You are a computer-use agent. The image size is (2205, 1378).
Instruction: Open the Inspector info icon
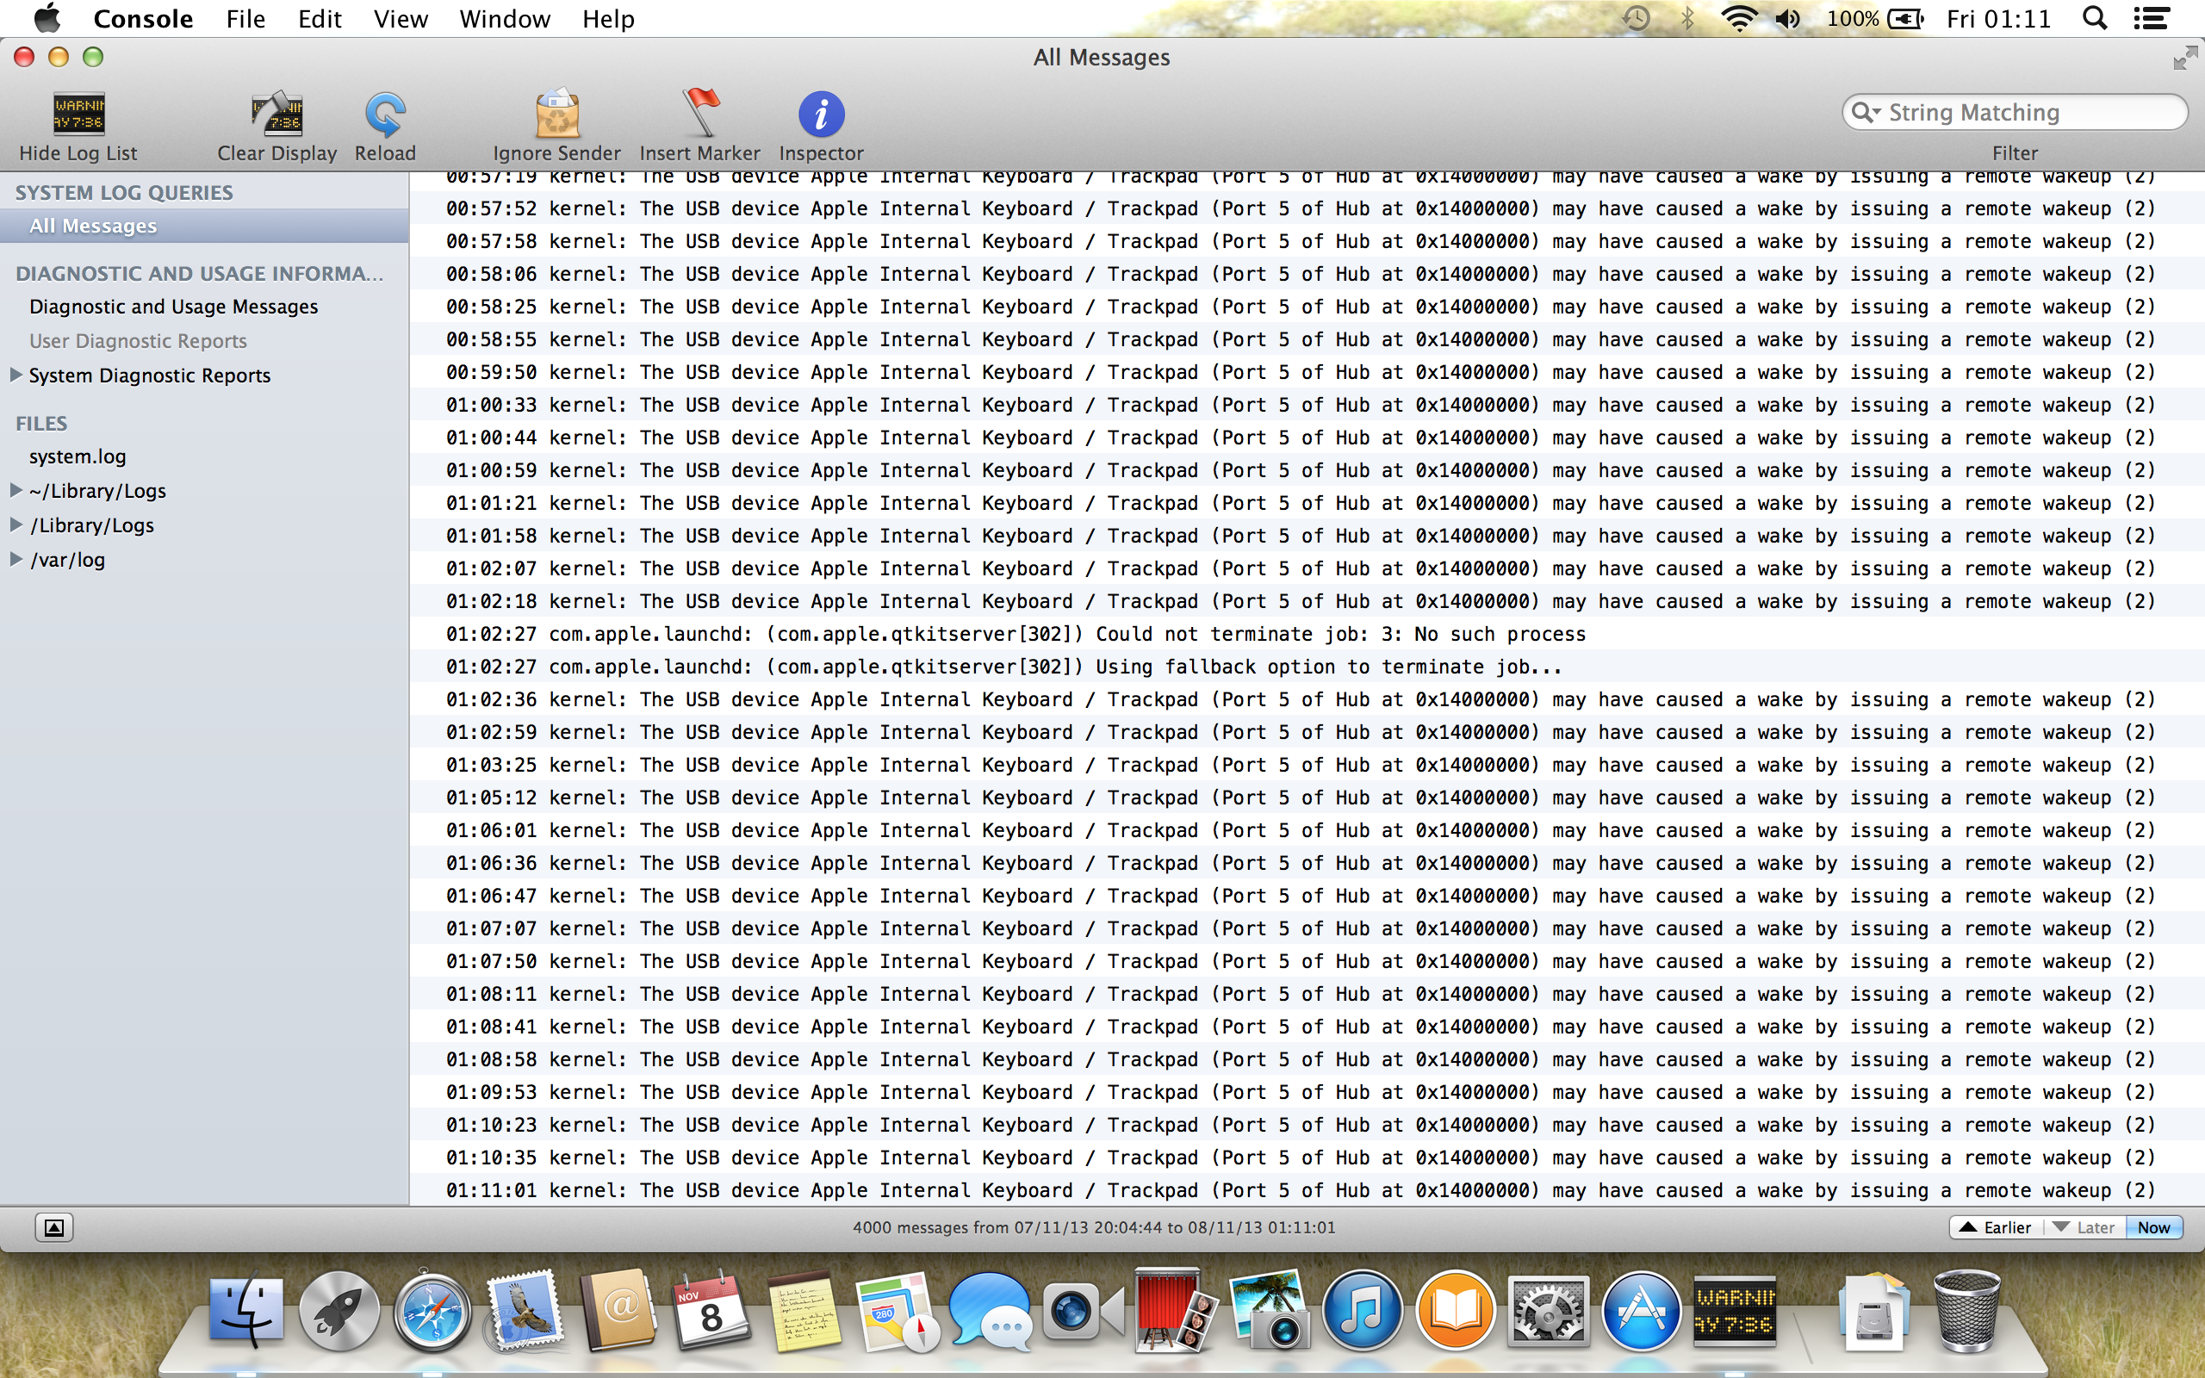click(x=821, y=114)
